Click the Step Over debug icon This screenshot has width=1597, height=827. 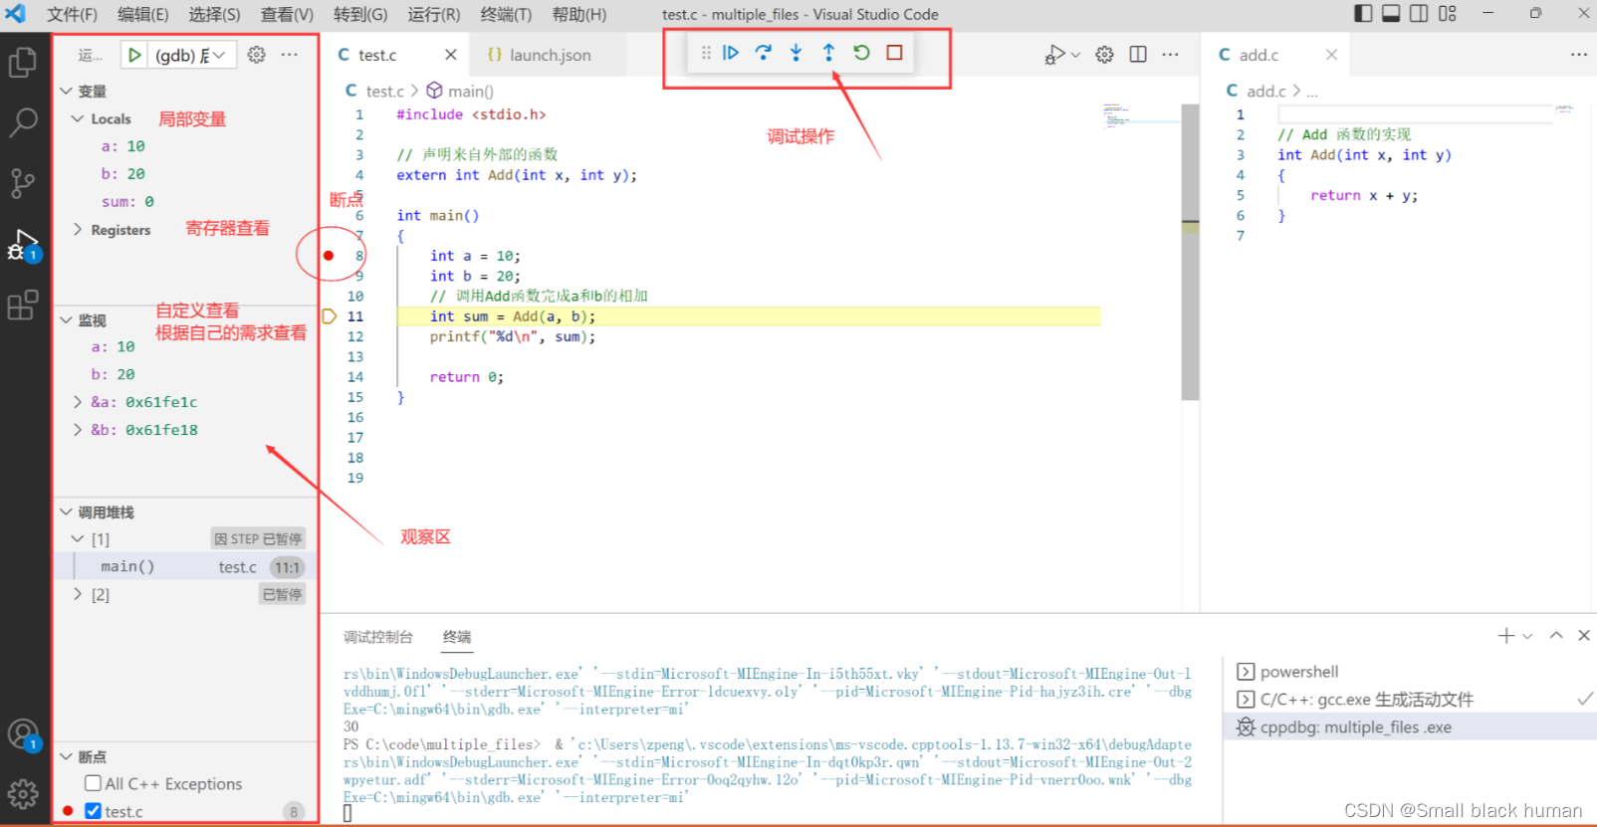click(764, 53)
